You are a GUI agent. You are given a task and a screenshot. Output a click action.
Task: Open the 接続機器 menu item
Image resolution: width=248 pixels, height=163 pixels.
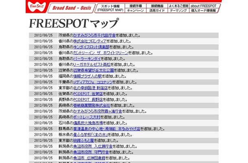[x=157, y=6]
